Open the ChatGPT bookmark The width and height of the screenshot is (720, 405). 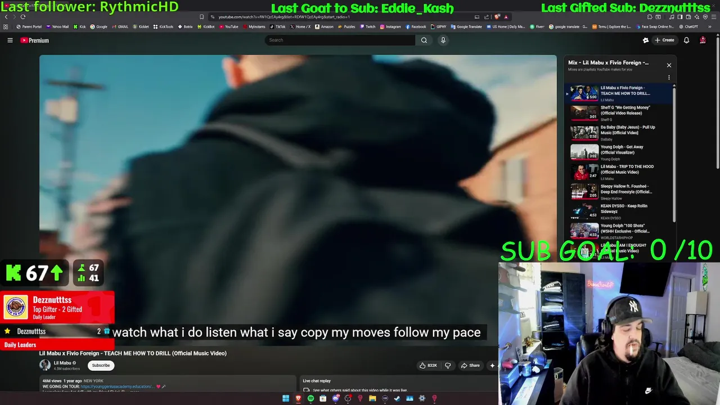click(x=688, y=26)
